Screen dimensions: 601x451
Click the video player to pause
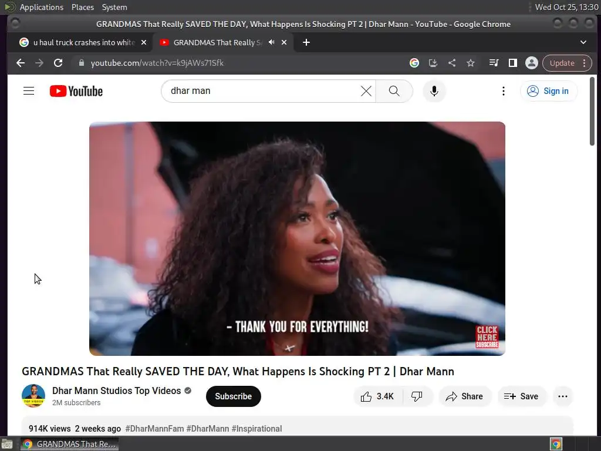(x=297, y=238)
